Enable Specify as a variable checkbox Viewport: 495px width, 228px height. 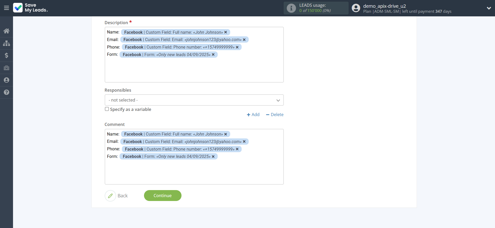point(107,109)
